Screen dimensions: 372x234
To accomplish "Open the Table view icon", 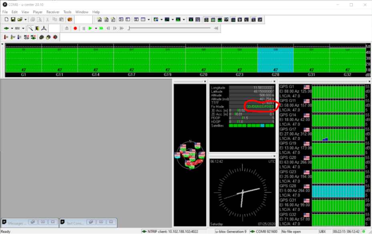I will pos(143,20).
